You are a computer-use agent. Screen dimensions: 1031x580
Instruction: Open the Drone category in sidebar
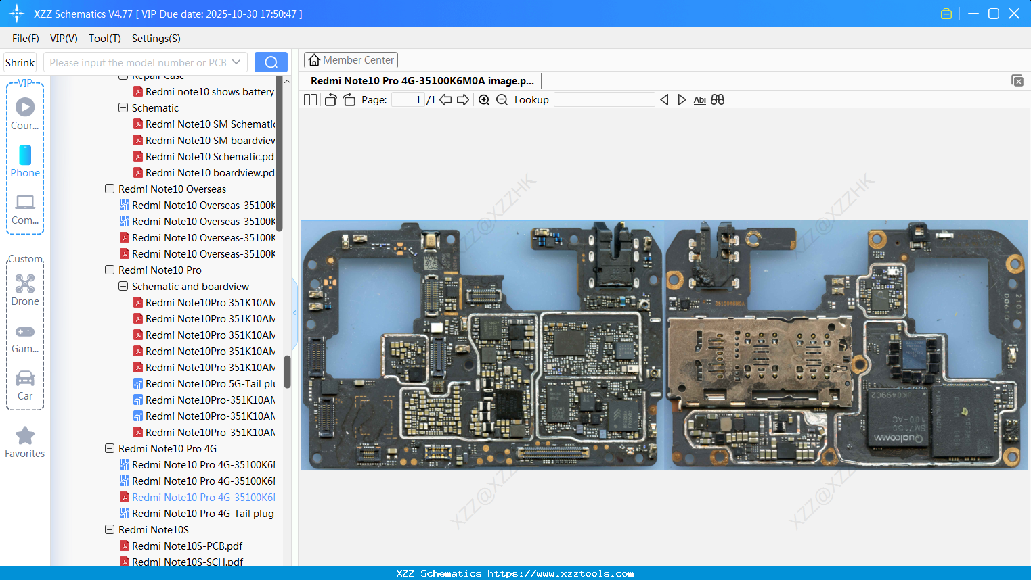[x=25, y=290]
